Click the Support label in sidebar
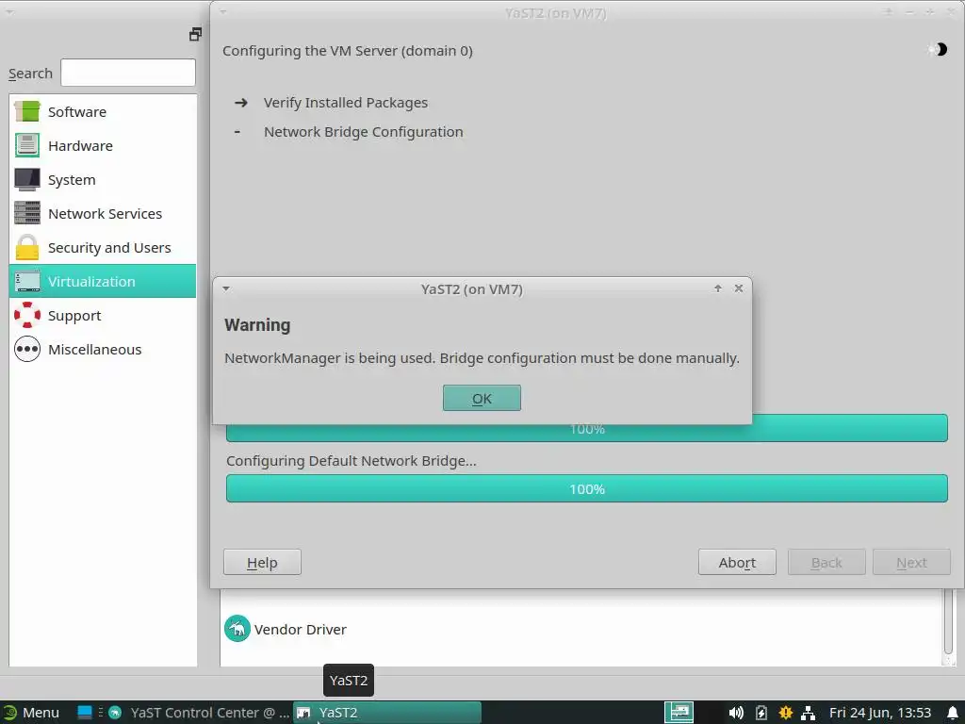 click(74, 315)
